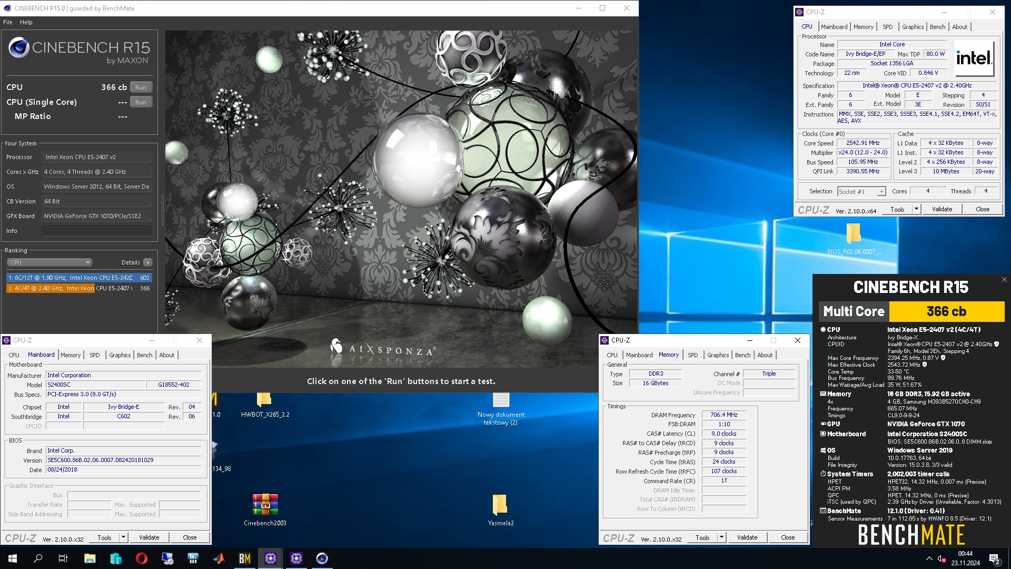
Task: Open Task View from the taskbar
Action: [x=63, y=558]
